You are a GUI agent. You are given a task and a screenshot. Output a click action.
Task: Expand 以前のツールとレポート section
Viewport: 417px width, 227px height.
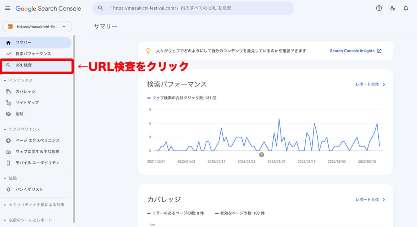[x=5, y=220]
